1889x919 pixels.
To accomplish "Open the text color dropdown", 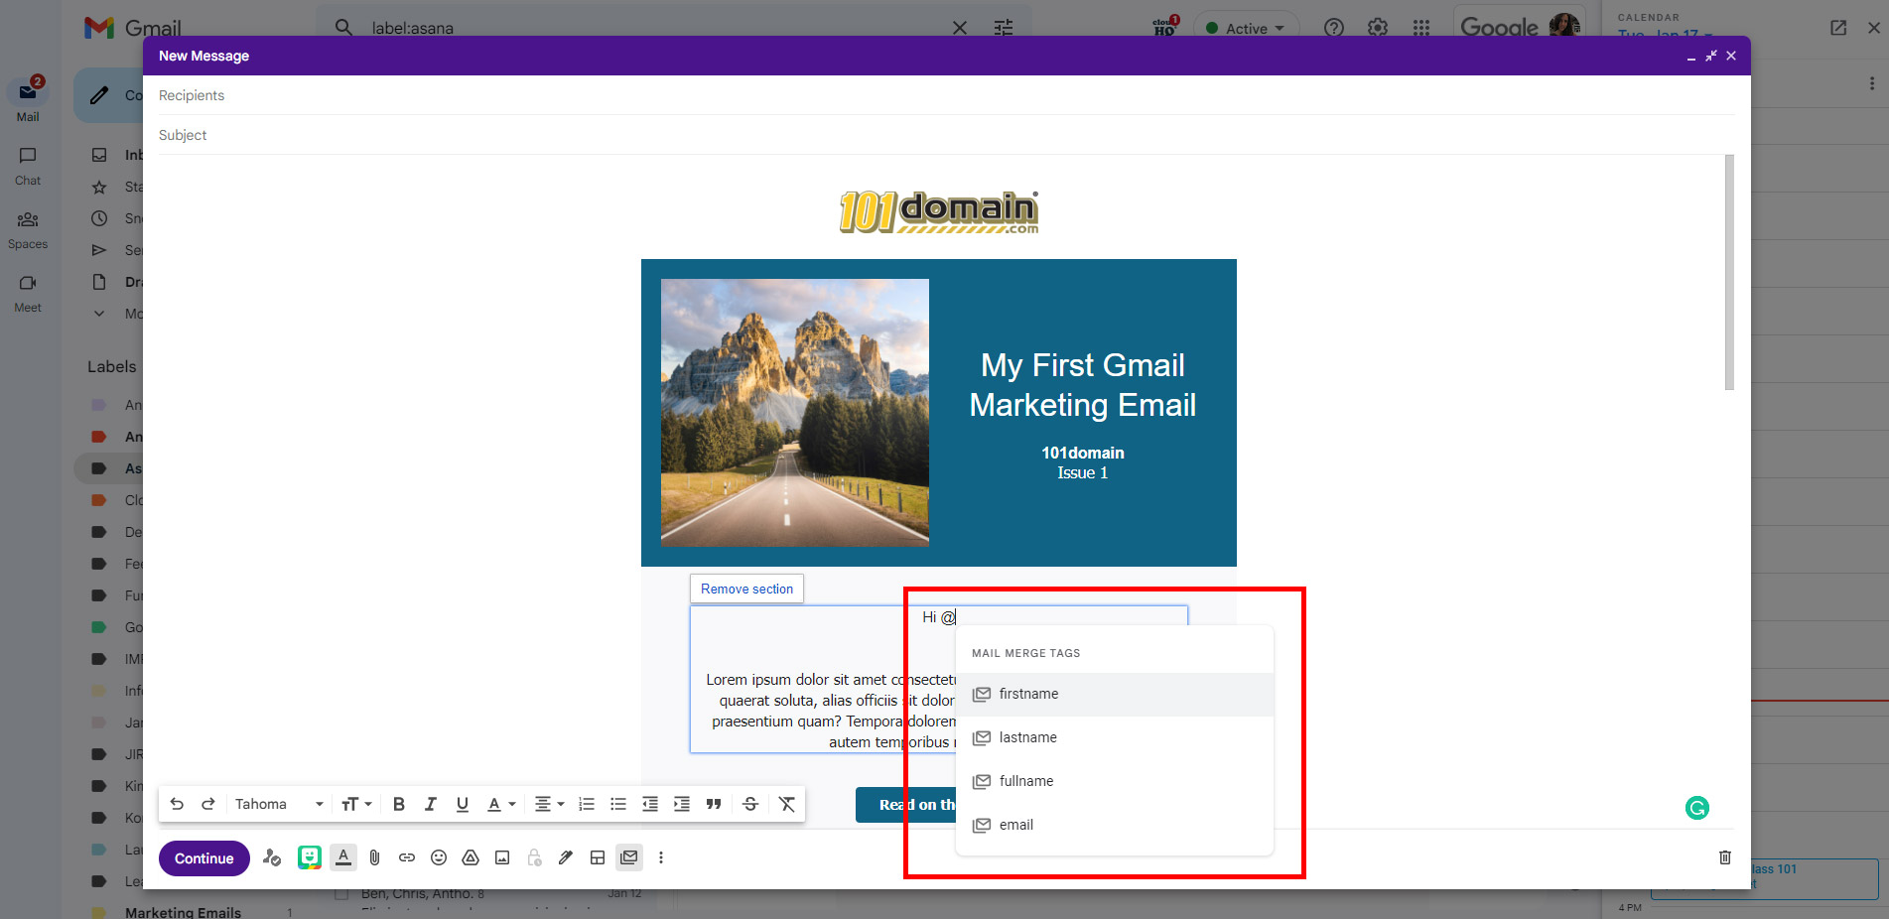I will coord(501,804).
